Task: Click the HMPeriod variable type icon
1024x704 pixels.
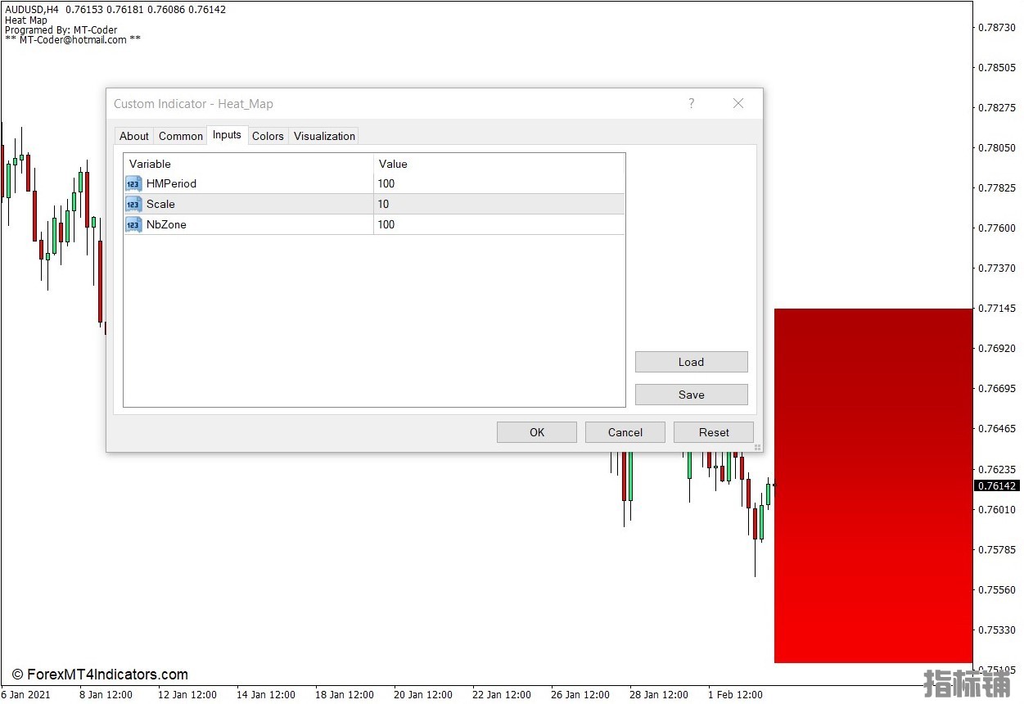Action: (x=133, y=183)
